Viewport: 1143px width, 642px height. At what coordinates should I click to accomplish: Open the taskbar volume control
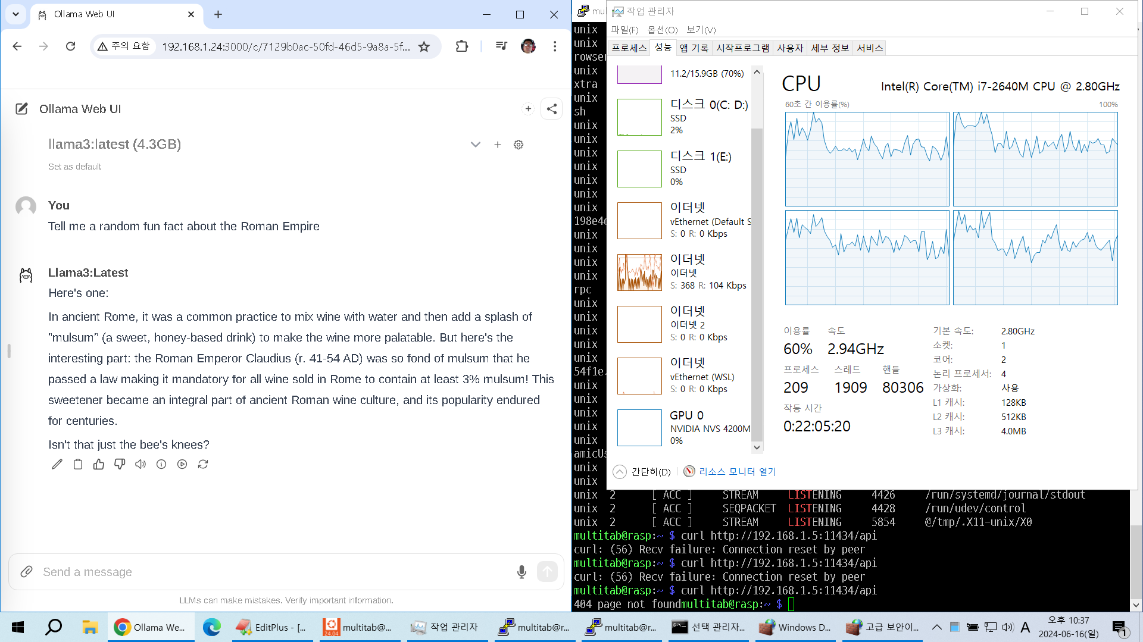tap(1008, 627)
